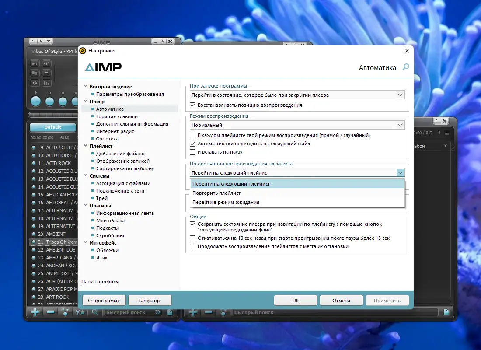Open the waveform sound effects icon in AIMP player
The width and height of the screenshot is (481, 350).
click(x=47, y=73)
